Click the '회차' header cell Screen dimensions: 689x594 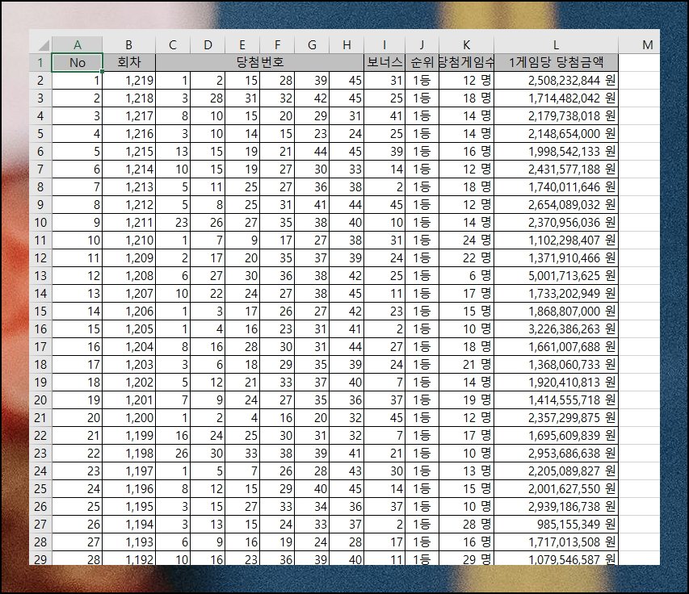[x=128, y=62]
